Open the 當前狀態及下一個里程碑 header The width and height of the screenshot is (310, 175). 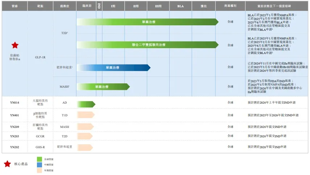pyautogui.click(x=277, y=6)
